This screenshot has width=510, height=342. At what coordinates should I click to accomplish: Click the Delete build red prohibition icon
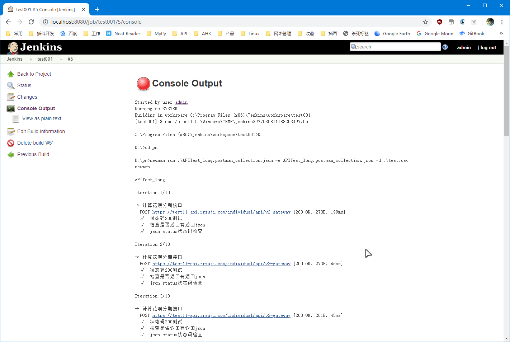pyautogui.click(x=11, y=143)
